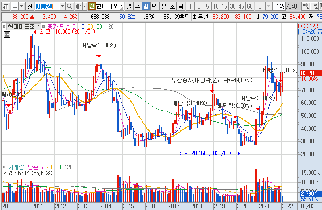Click the open price 79,200 value
322x210 pixels.
270,17
